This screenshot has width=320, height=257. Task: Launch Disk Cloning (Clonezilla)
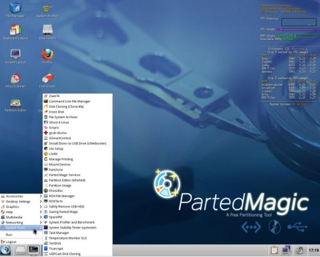pyautogui.click(x=78, y=106)
